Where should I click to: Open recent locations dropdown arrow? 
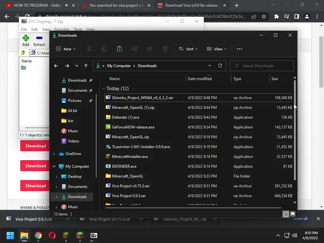tap(77, 66)
